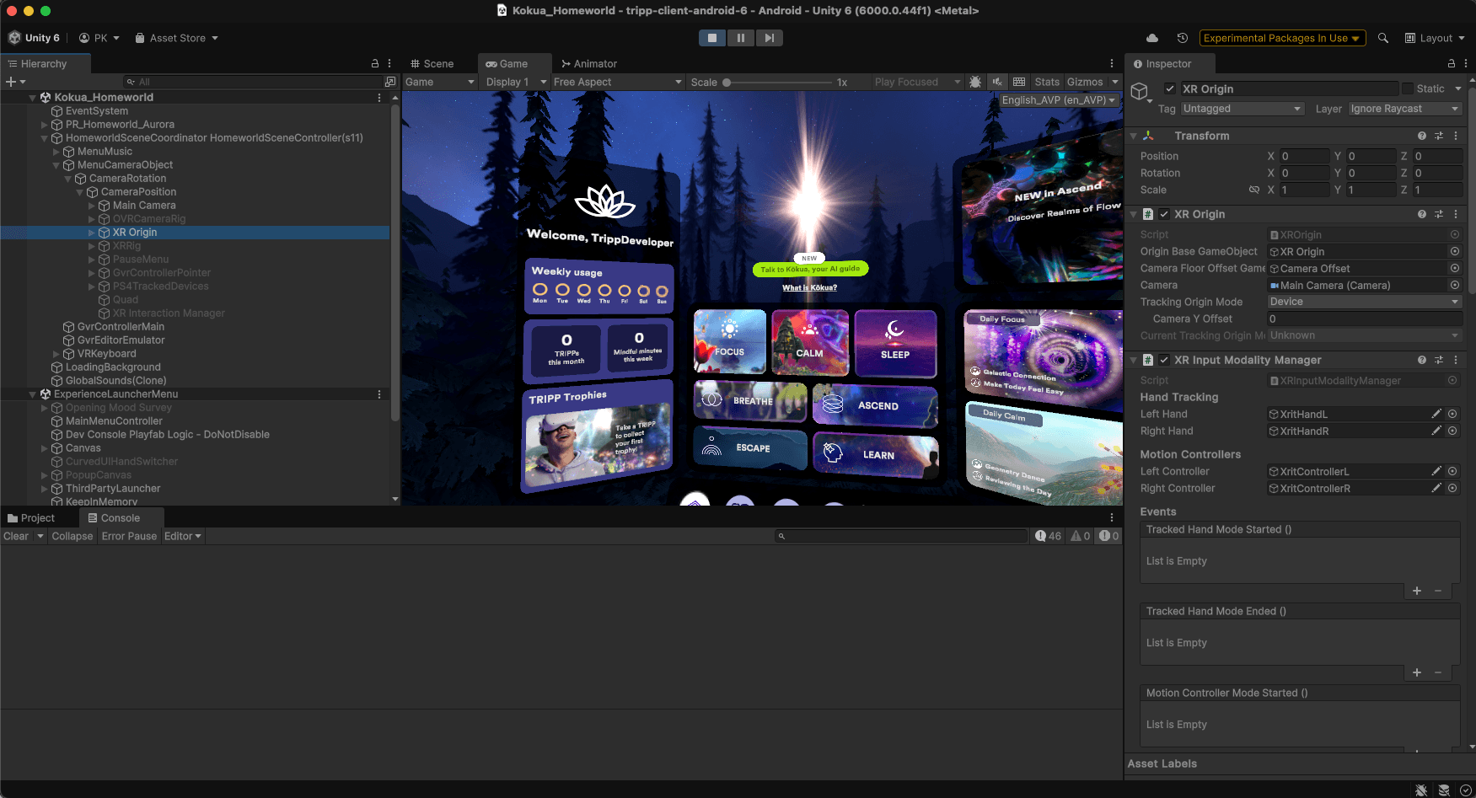Image resolution: width=1476 pixels, height=798 pixels.
Task: Toggle Error Pause in the Console
Action: coord(128,536)
